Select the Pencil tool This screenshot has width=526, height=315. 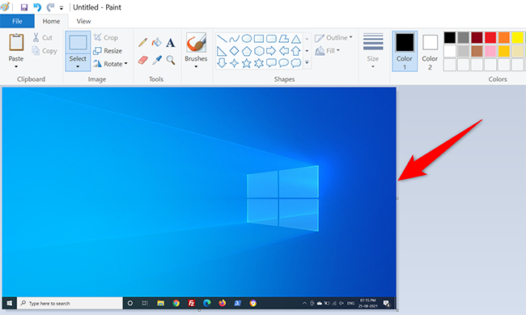[x=142, y=42]
